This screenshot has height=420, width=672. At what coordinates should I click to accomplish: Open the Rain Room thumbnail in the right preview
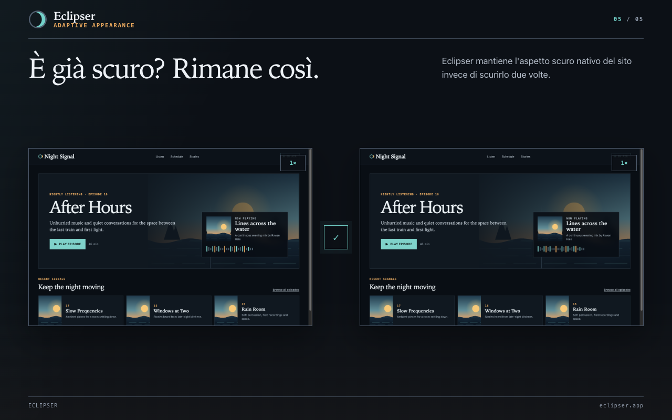pyautogui.click(x=558, y=310)
